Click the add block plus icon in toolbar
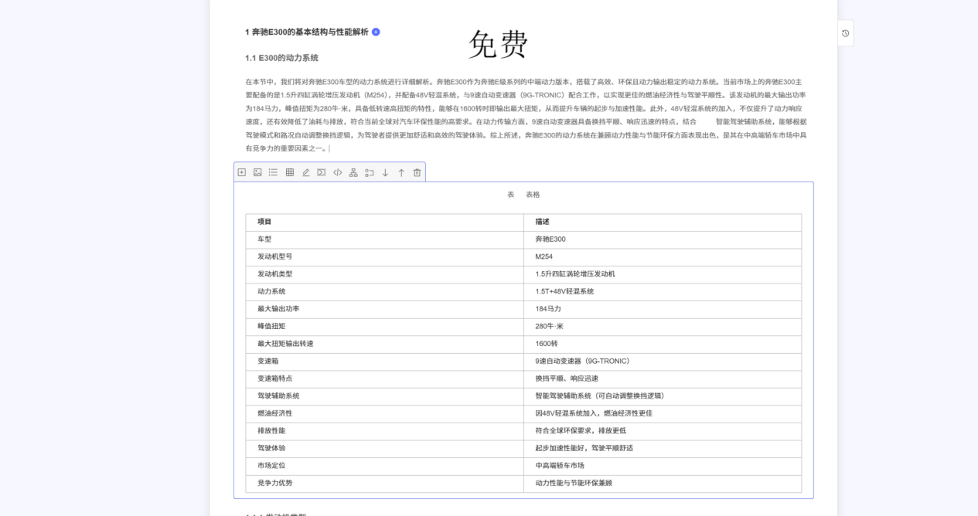 pos(241,172)
